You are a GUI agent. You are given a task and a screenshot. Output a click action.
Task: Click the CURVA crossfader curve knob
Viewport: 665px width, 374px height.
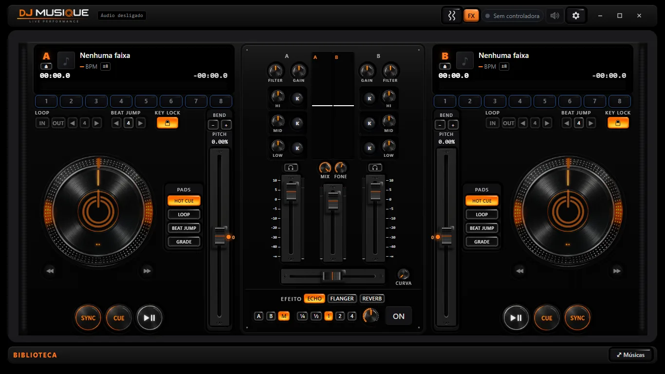[403, 274]
